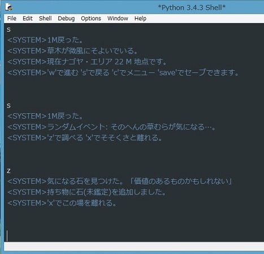
Task: Open the Help menu
Action: (x=140, y=19)
